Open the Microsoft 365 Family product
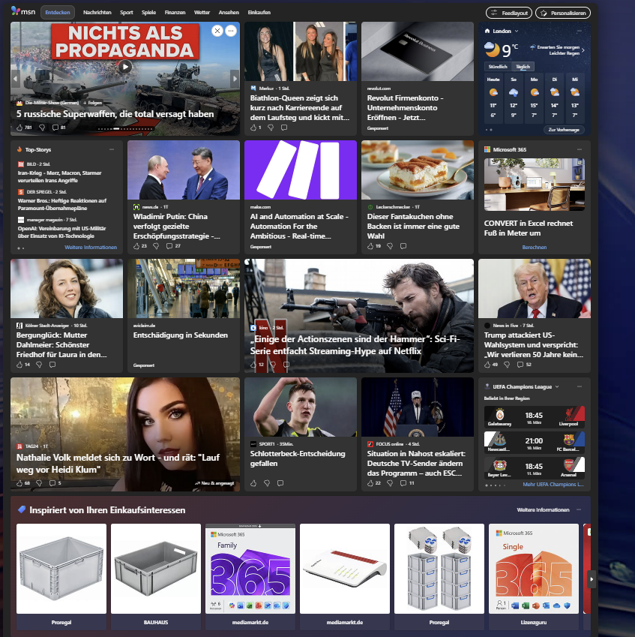 (250, 577)
